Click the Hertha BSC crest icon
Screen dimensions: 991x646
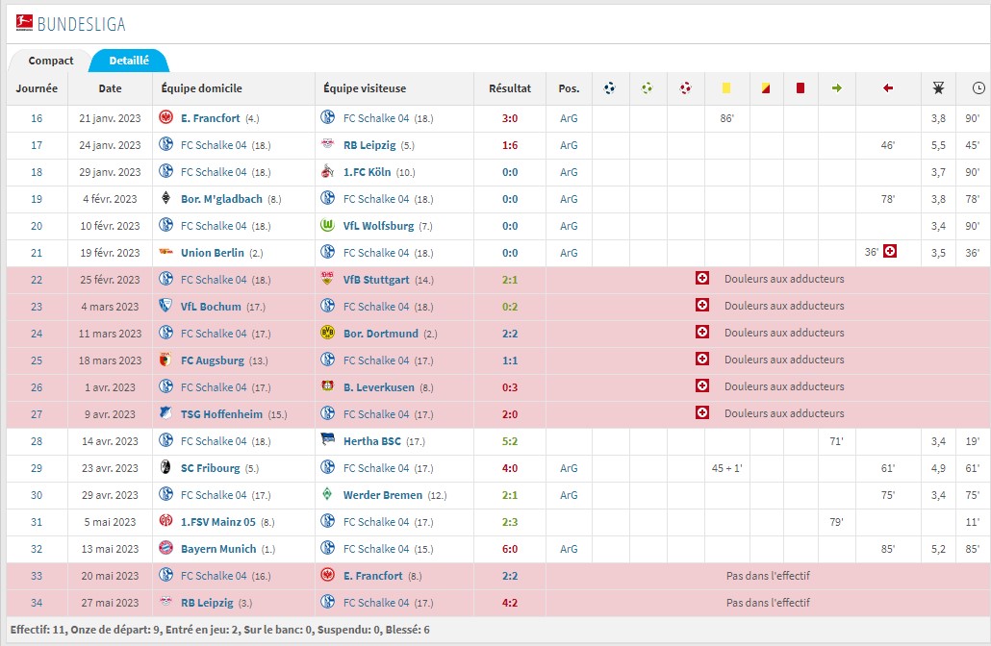[x=327, y=439]
